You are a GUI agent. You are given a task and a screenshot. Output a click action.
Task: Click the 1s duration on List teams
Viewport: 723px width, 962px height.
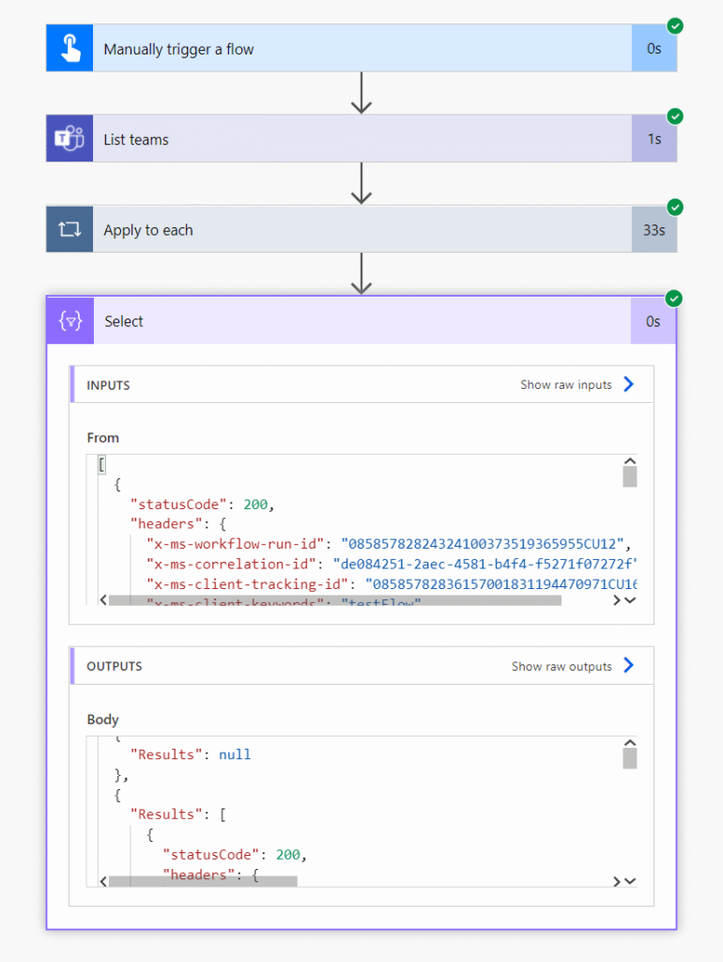point(654,139)
